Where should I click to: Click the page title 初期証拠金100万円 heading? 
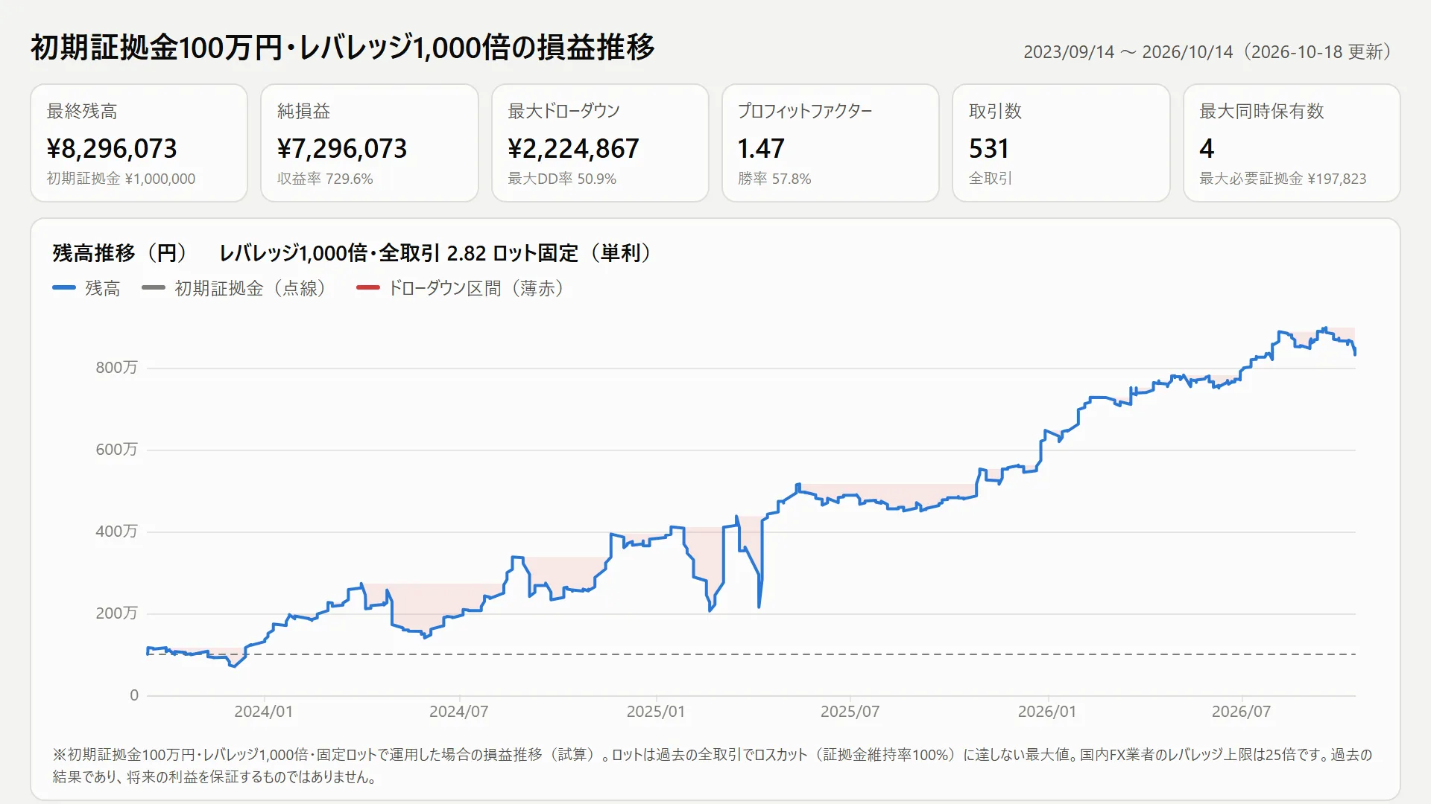click(x=343, y=47)
